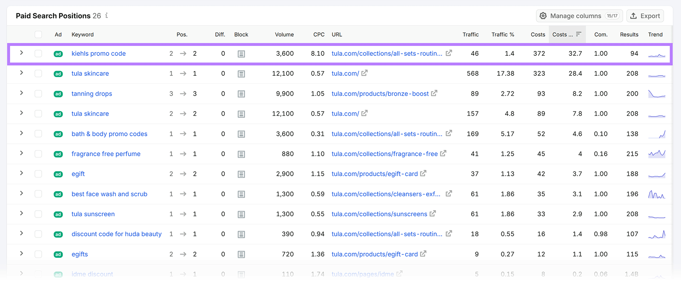View SERP block icon for best face wash and scrub
The width and height of the screenshot is (681, 283).
pyautogui.click(x=241, y=194)
